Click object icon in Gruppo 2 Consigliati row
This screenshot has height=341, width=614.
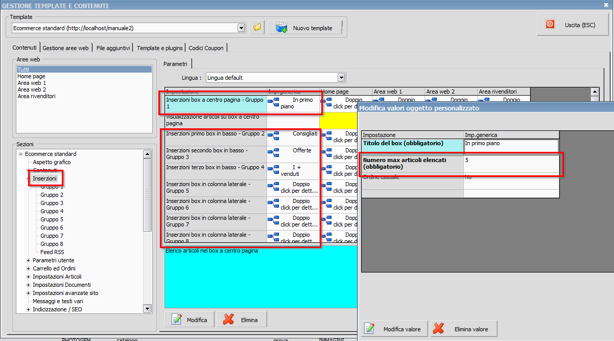coord(274,137)
